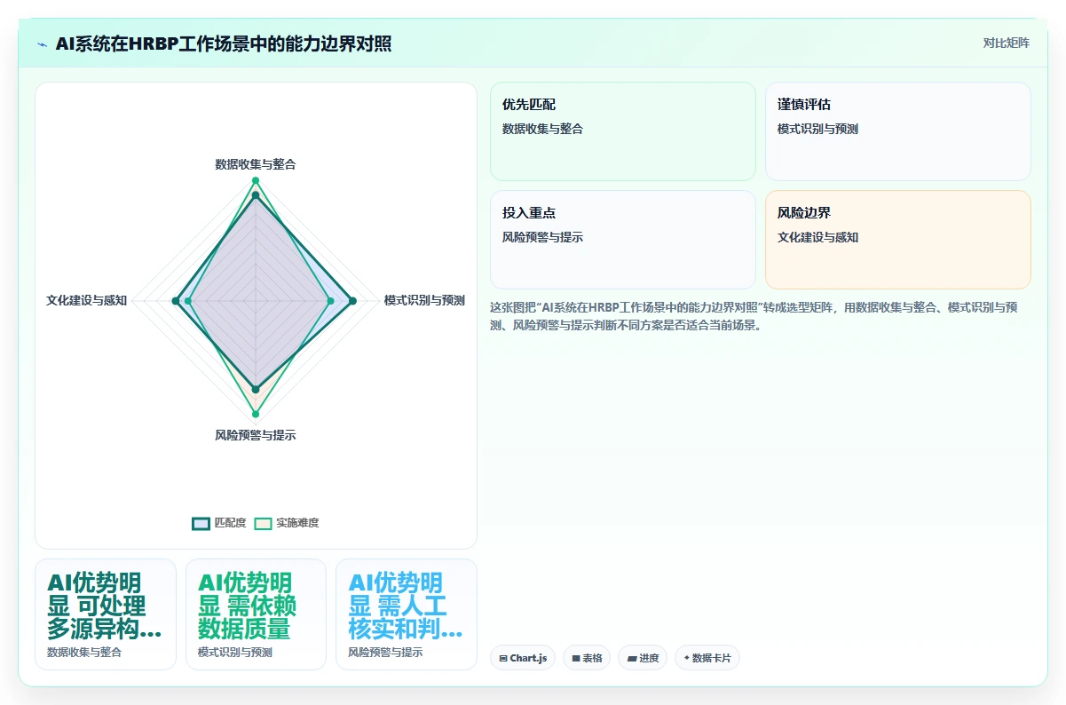Click the 匹配度 point on the 模式识别与预测 axis
The image size is (1066, 705).
click(352, 302)
